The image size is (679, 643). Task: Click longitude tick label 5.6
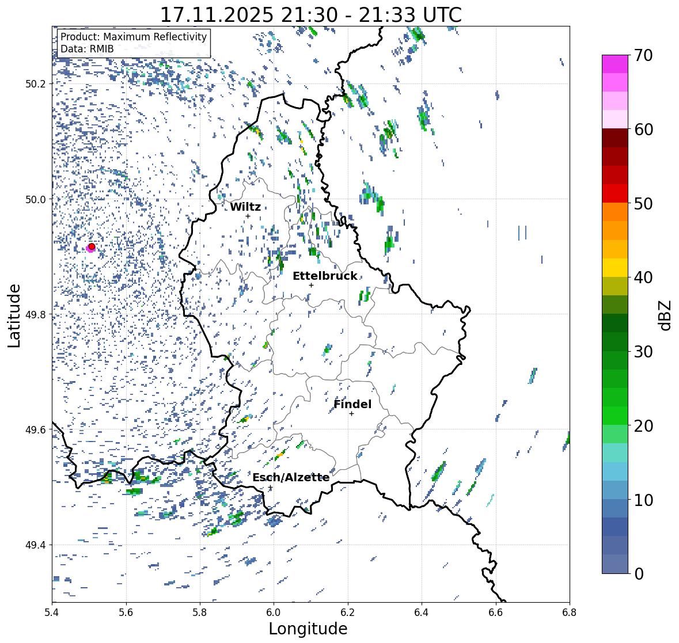(x=126, y=612)
